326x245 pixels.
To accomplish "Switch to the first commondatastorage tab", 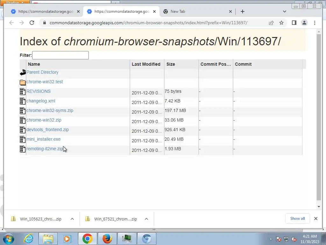I will coord(45,11).
